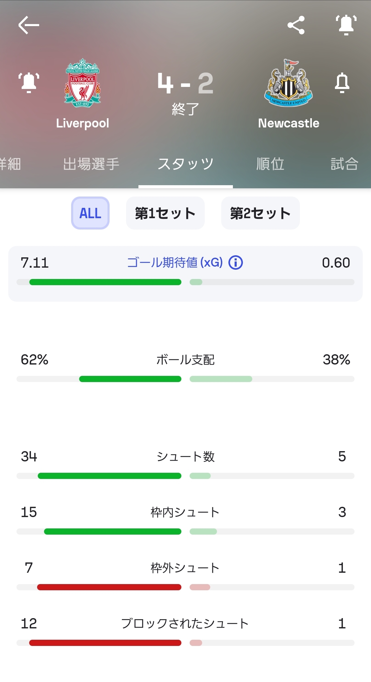This screenshot has height=682, width=371.
Task: Select the スタッツ tab
Action: point(185,164)
